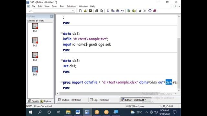Clear all with the X toolbar icon
The height and width of the screenshot is (116, 207).
pyautogui.click(x=145, y=11)
